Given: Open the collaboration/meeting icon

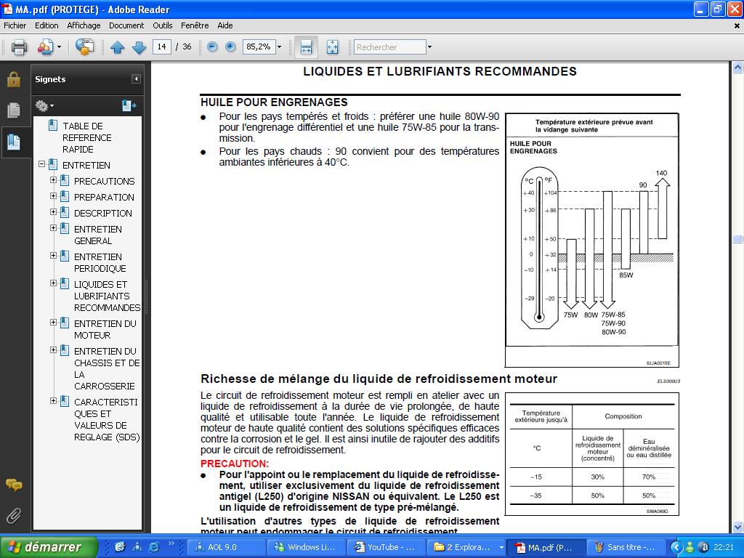Looking at the screenshot, I should [x=46, y=47].
